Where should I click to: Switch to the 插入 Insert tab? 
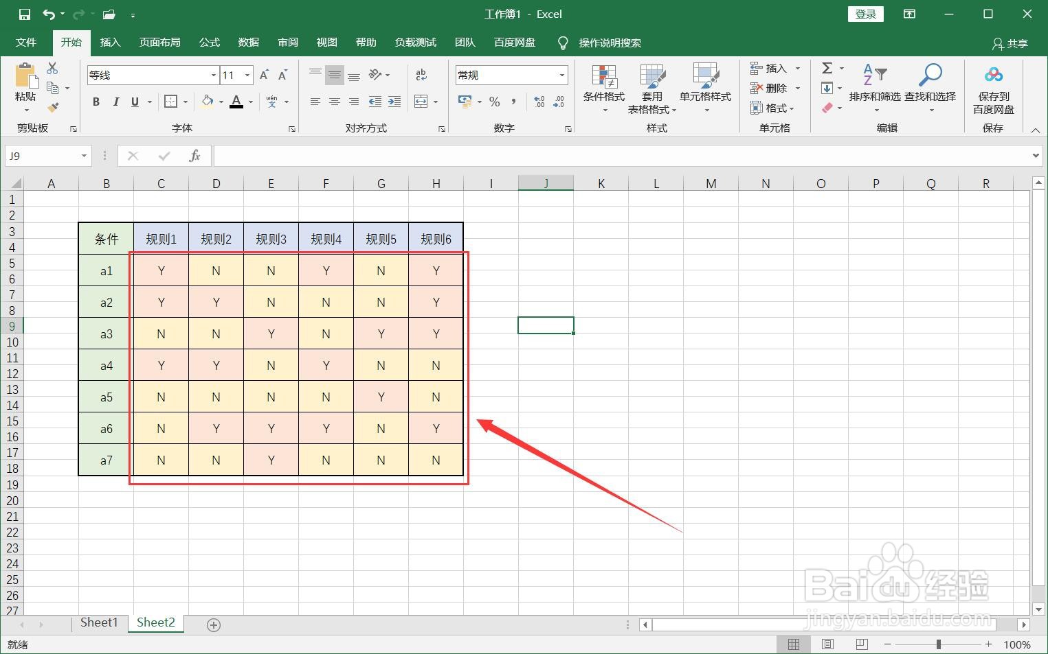click(111, 43)
